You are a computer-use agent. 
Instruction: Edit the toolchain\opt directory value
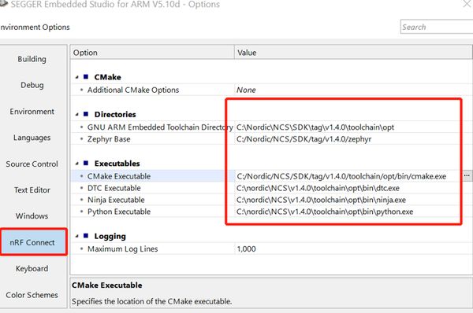coord(315,127)
